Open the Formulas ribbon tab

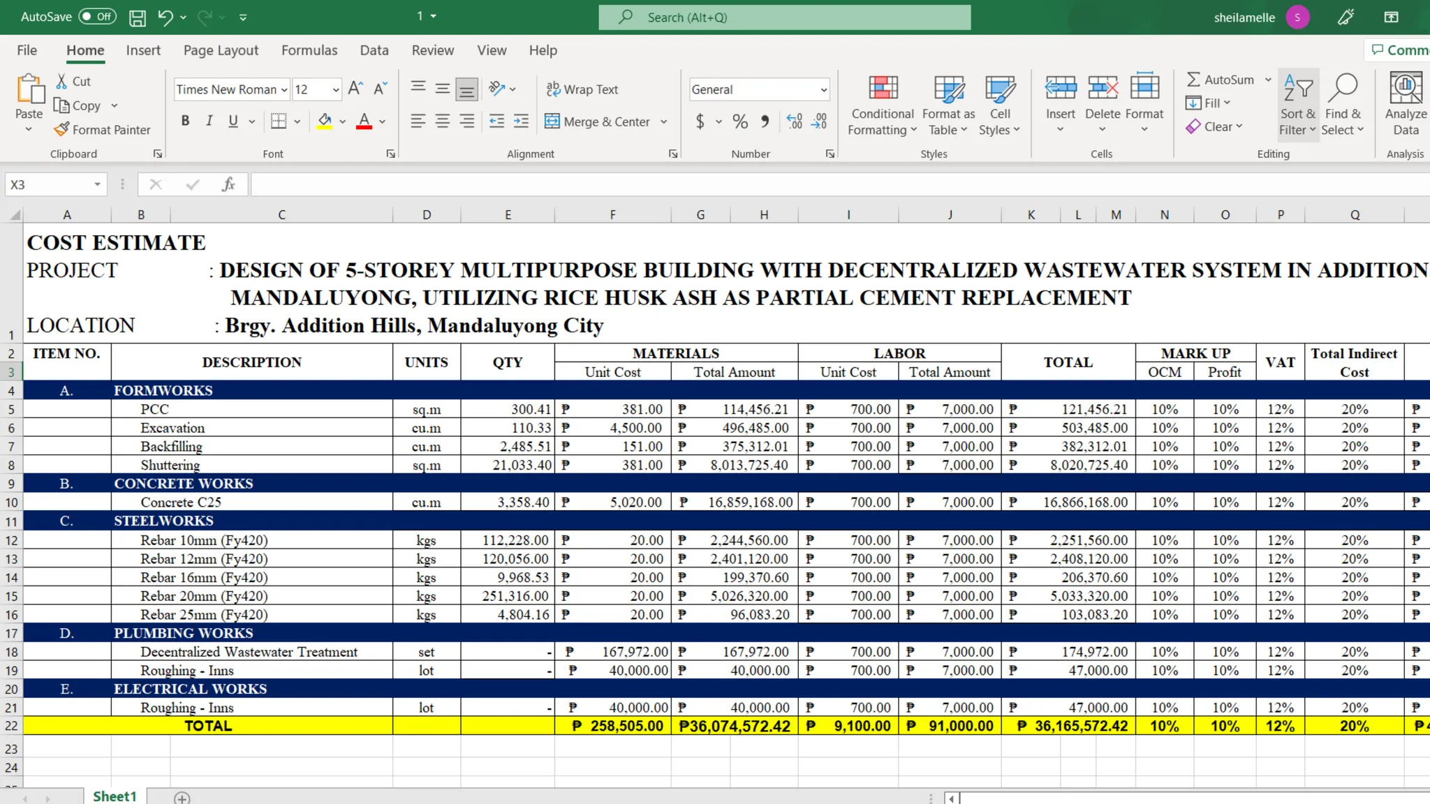[309, 50]
